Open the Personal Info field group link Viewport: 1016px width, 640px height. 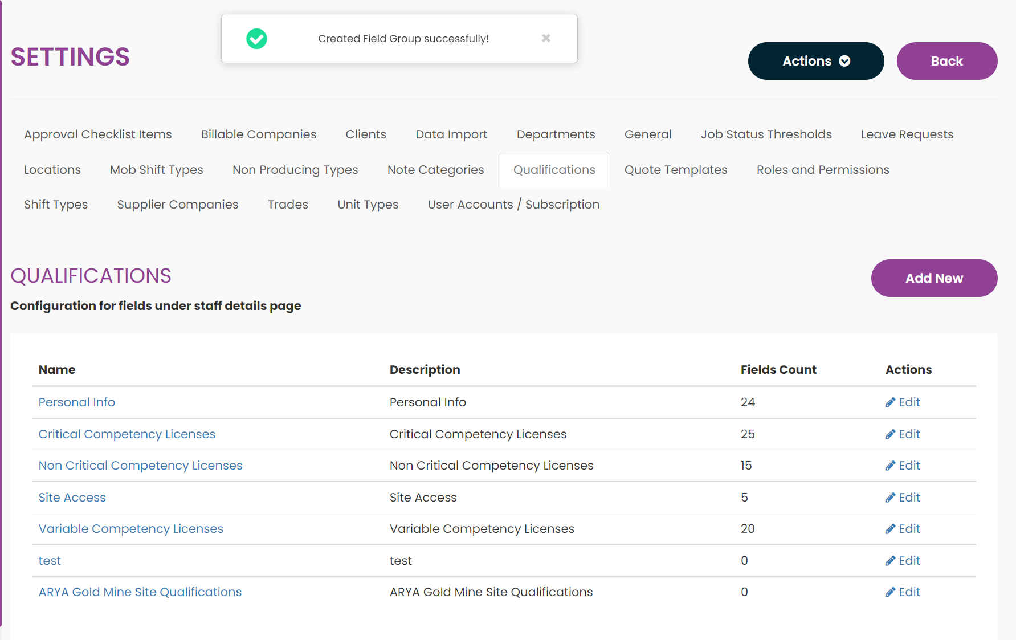(x=77, y=402)
